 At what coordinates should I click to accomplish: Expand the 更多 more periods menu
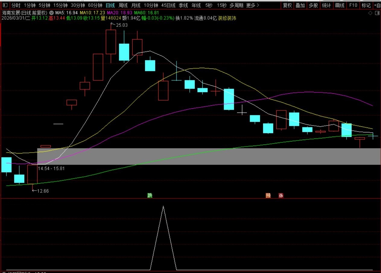[x=252, y=5]
